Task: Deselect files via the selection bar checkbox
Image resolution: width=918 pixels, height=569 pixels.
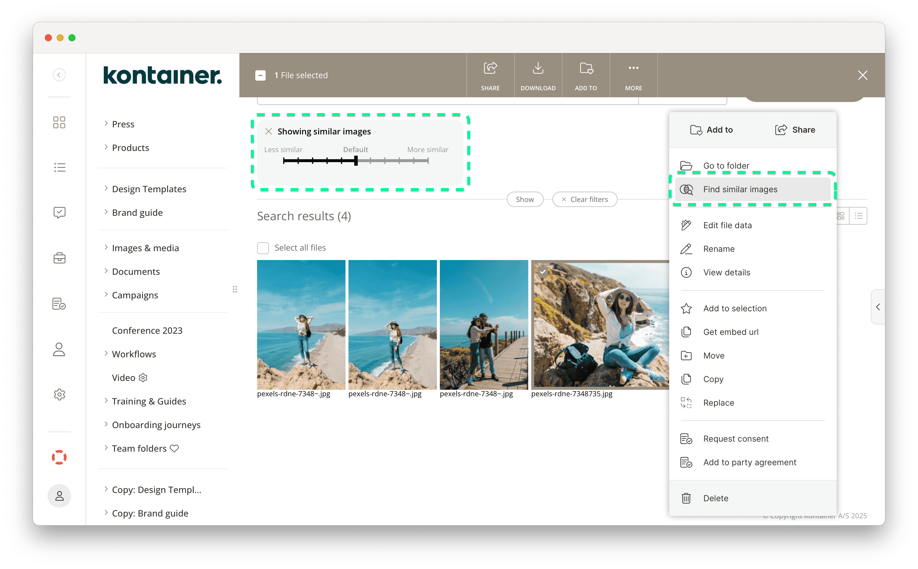Action: tap(260, 75)
